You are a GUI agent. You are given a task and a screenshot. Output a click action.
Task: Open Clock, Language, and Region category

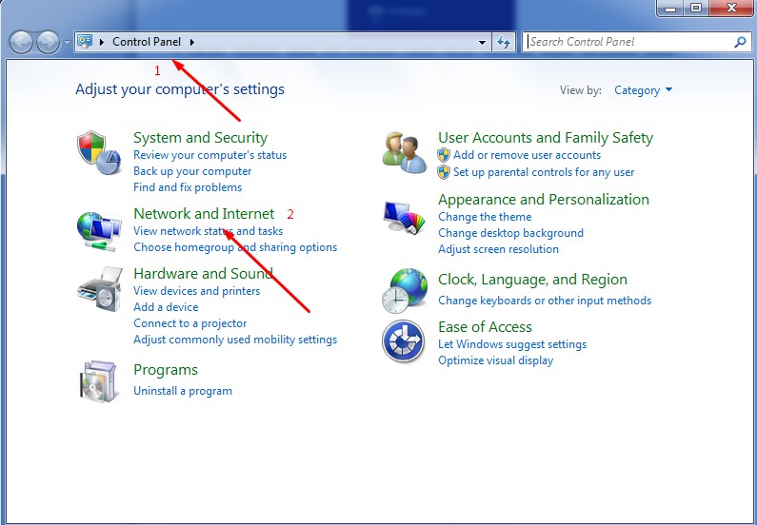(532, 280)
